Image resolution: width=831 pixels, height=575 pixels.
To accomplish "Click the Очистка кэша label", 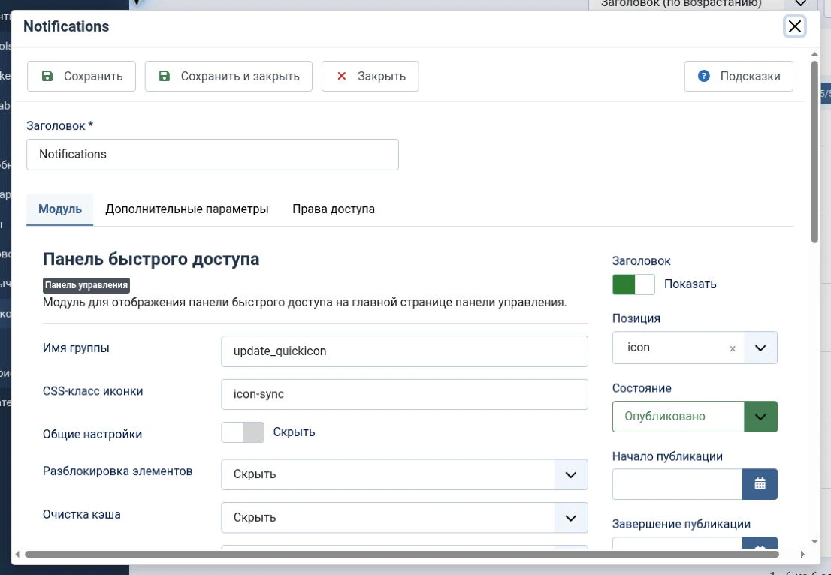I will pyautogui.click(x=82, y=515).
